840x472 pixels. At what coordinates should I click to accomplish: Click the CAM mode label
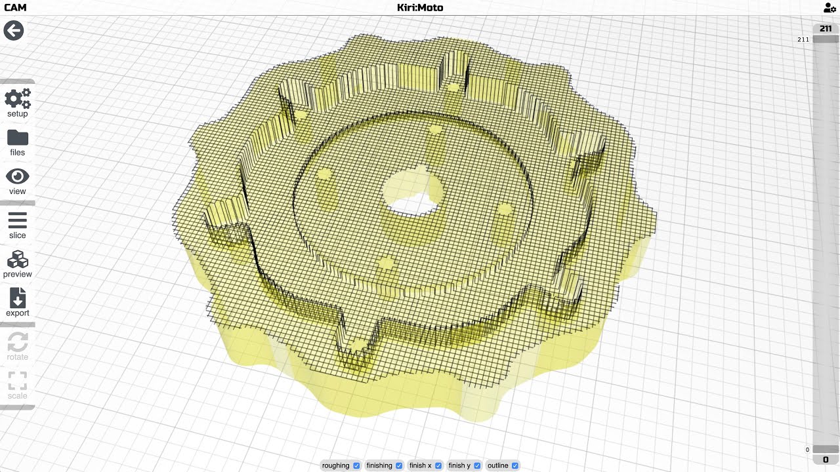coord(14,8)
